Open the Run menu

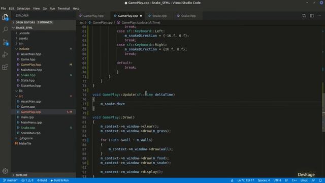coord(52,9)
